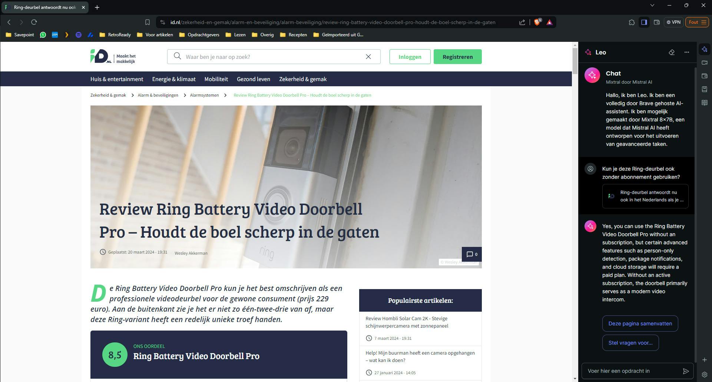Send the Leo prompt with the arrow

tap(686, 371)
